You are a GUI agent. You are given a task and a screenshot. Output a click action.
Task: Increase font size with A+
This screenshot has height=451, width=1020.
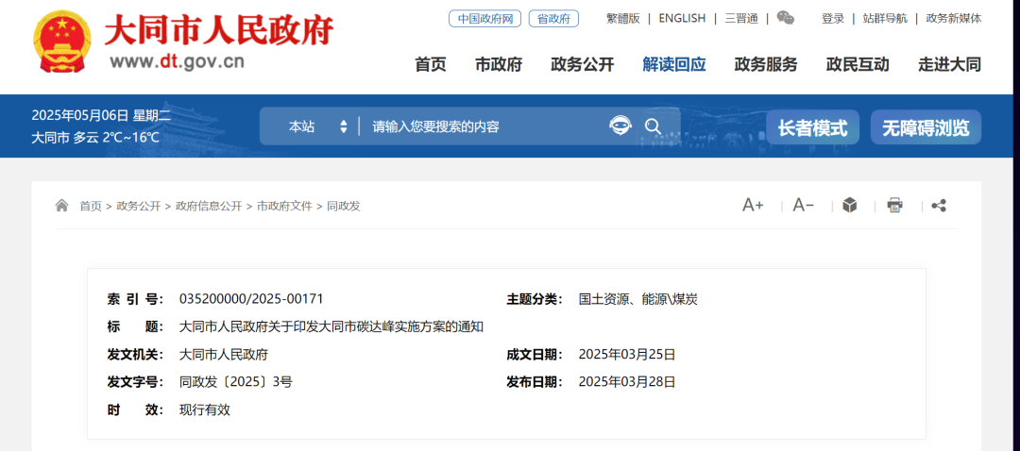point(753,206)
